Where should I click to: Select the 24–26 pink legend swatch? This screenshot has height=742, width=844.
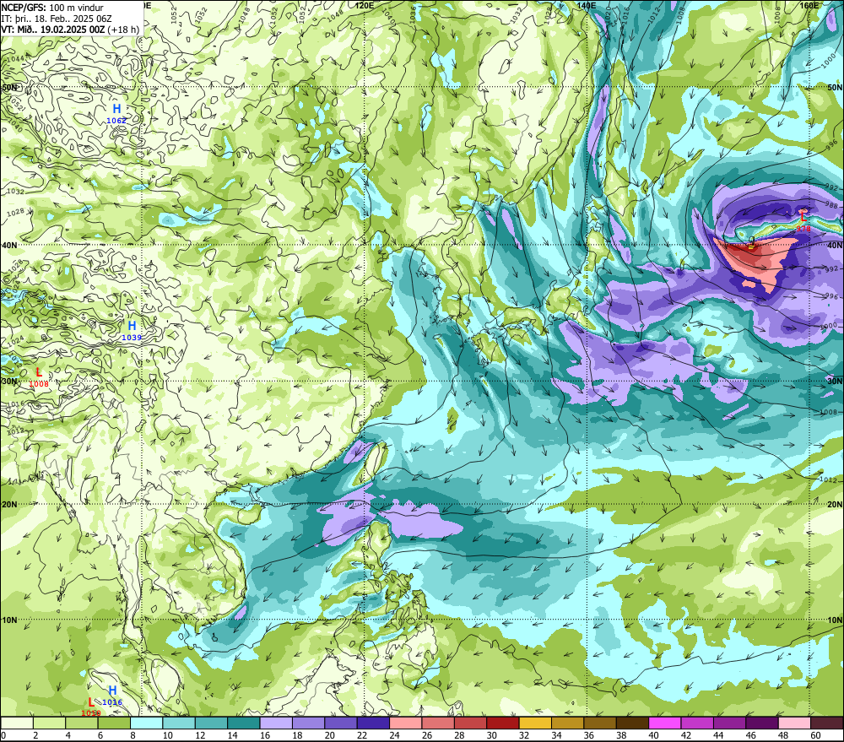[x=406, y=723]
